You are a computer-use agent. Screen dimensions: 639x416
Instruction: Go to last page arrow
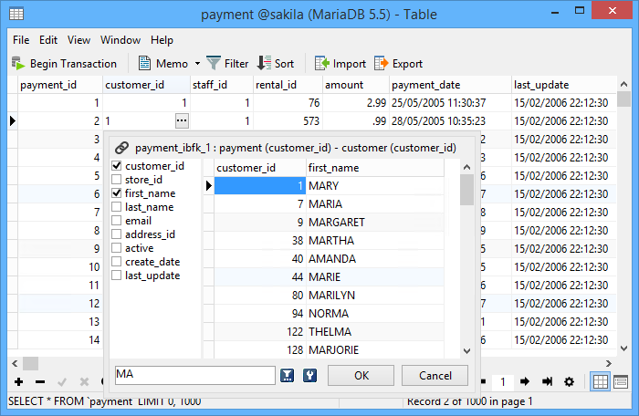click(547, 381)
